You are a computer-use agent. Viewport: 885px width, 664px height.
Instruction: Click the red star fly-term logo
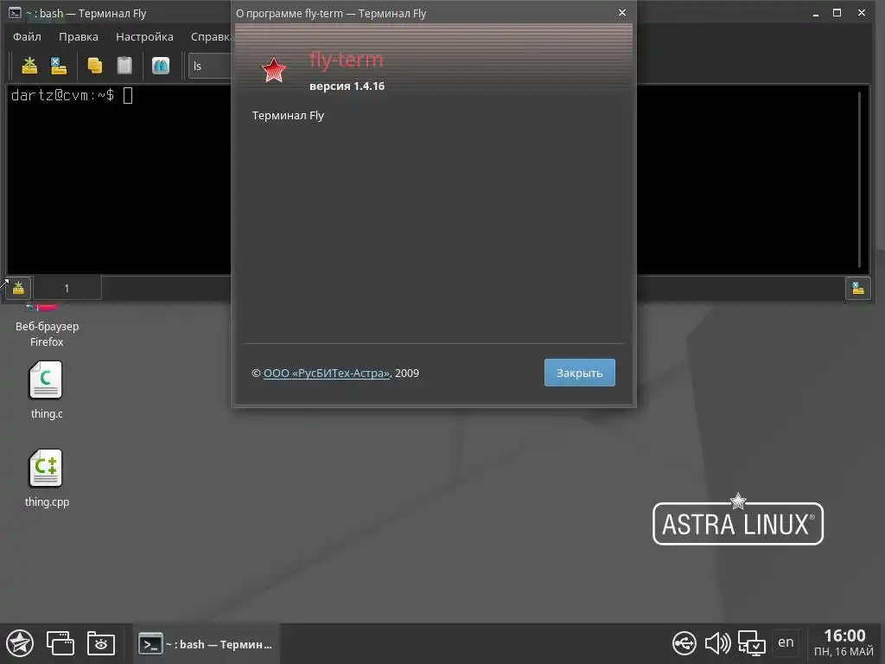coord(274,70)
